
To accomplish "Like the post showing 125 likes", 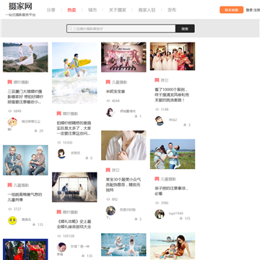I will click(181, 218).
